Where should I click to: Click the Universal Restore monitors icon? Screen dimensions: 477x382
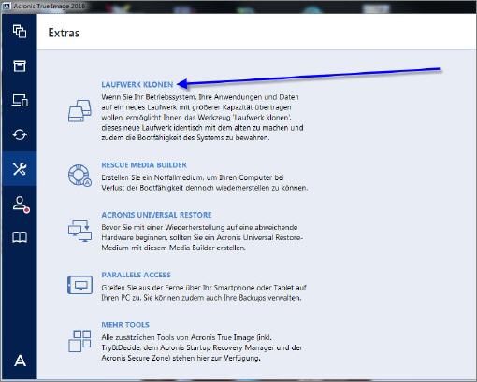coord(79,231)
